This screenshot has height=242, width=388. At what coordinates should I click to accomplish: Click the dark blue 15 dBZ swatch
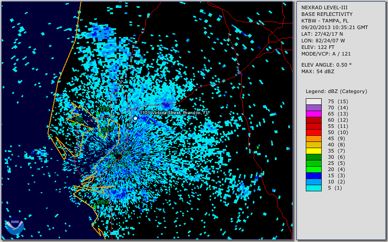313,175
